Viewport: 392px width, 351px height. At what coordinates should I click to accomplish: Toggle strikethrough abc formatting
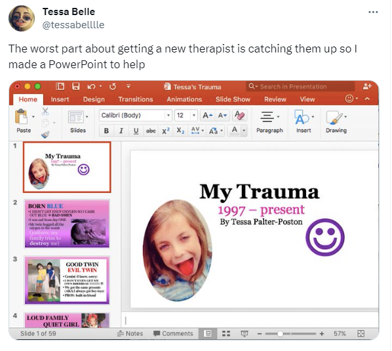151,131
